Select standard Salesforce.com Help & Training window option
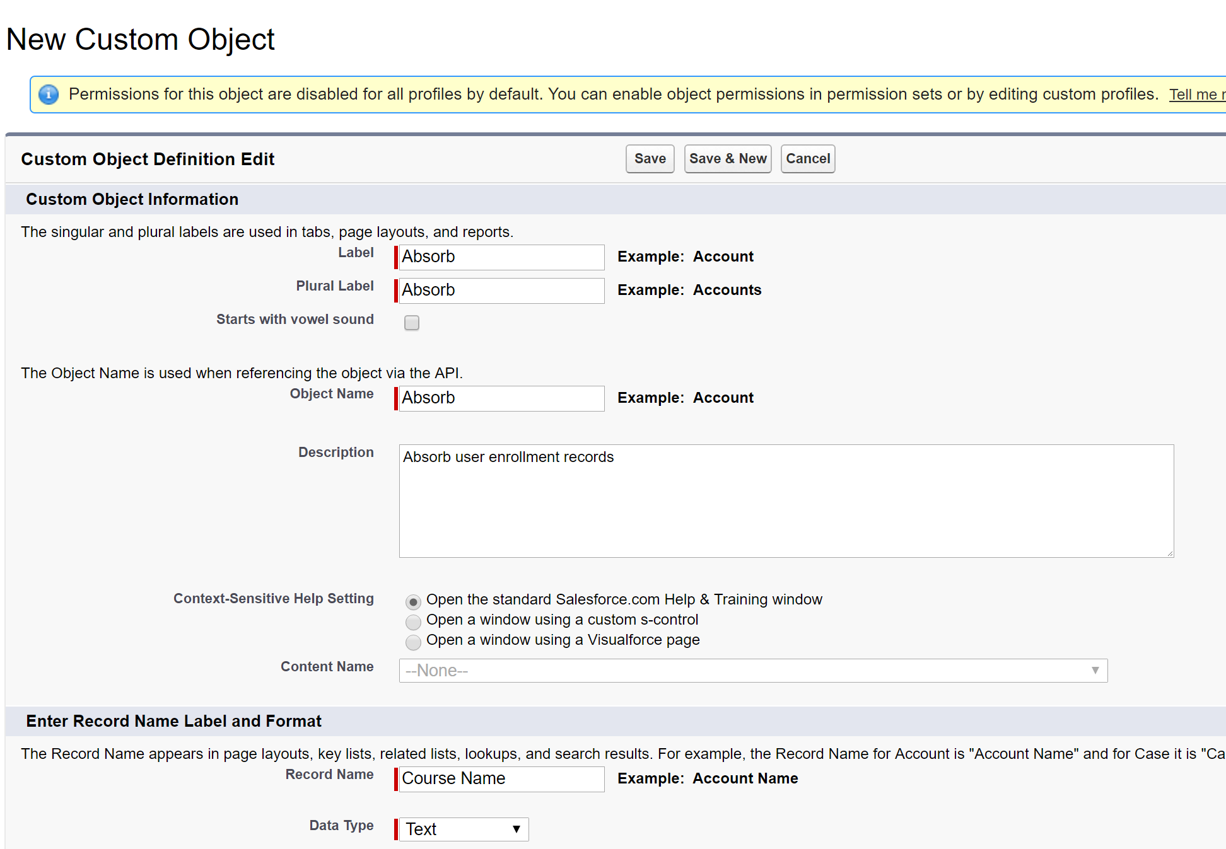Viewport: 1226px width, 849px height. pyautogui.click(x=413, y=602)
